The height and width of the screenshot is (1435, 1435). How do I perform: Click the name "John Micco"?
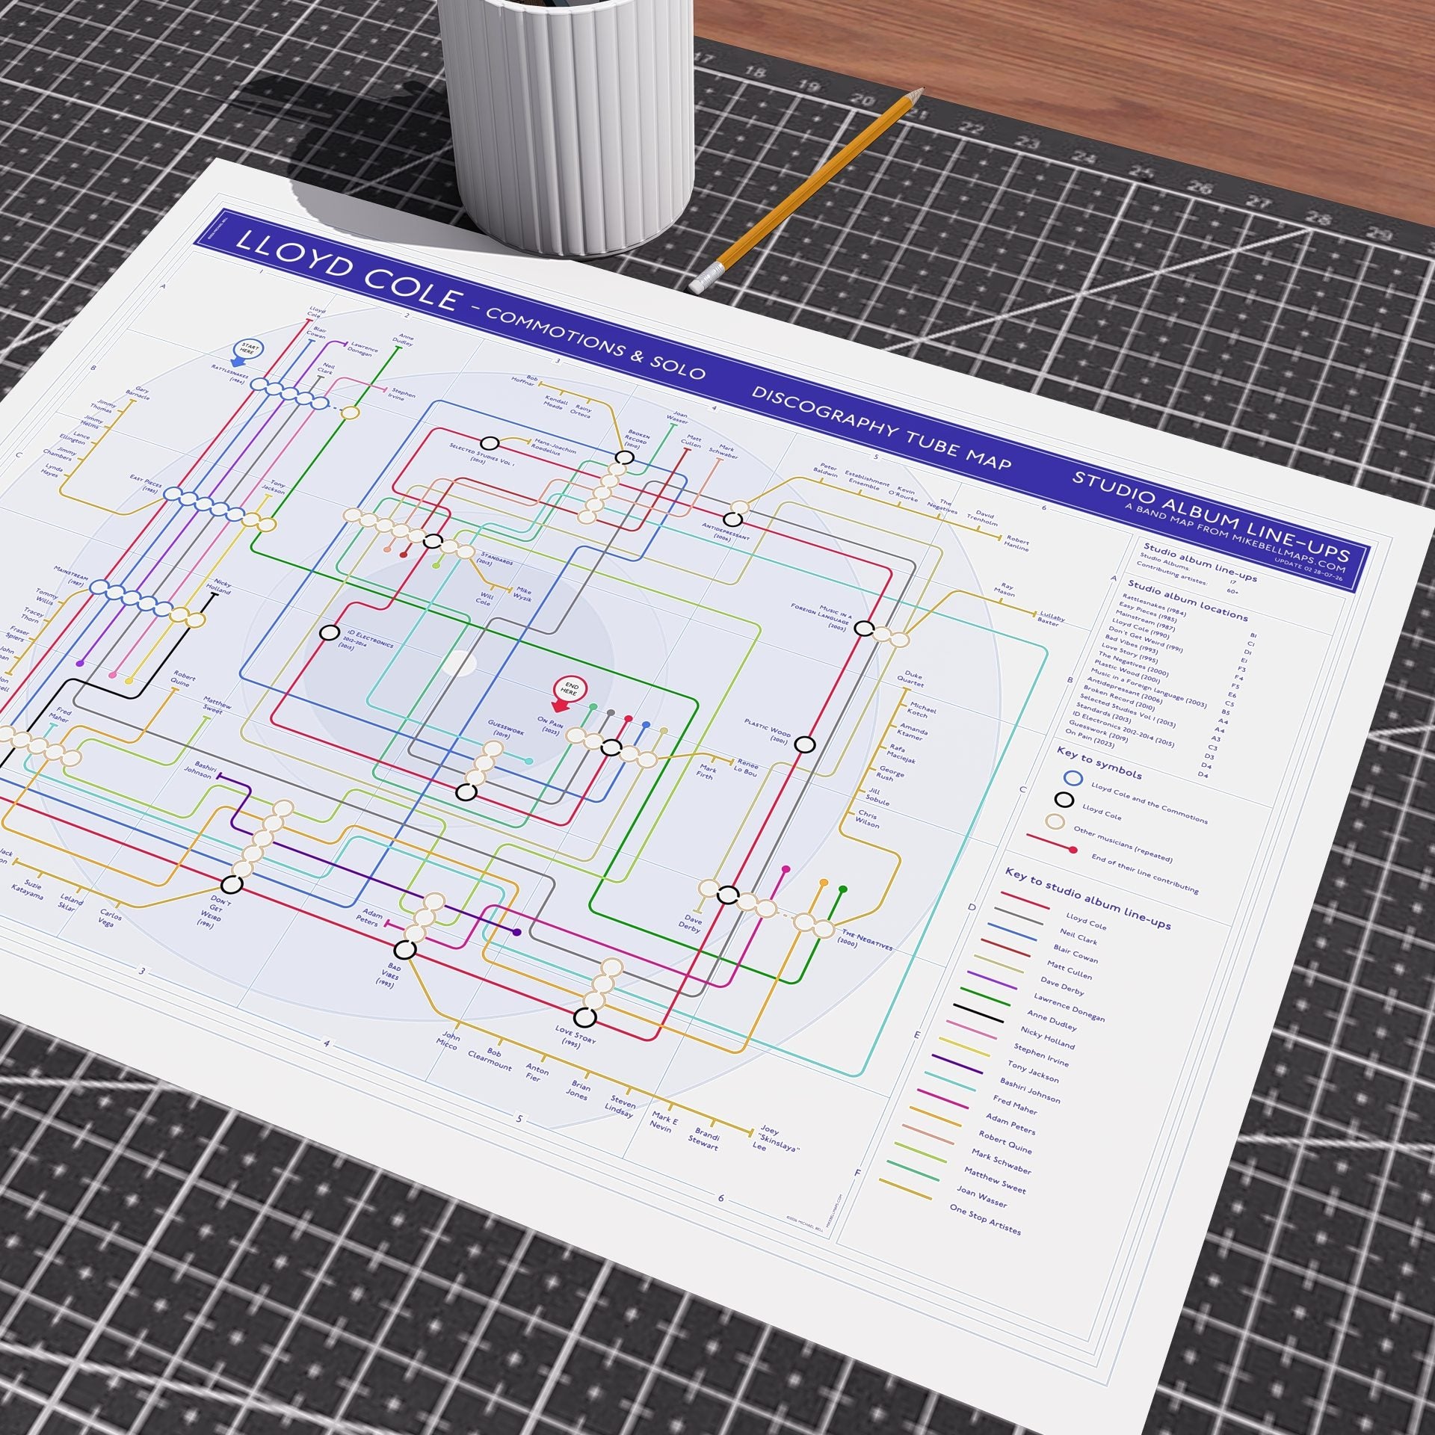(448, 1041)
